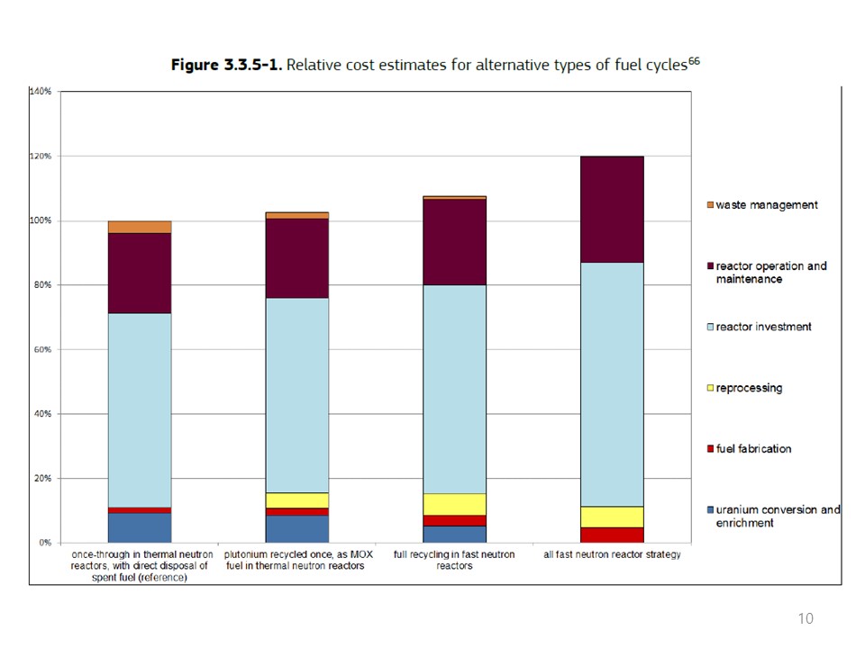
Task: Click the 'full recycling in fast neutron reactors' label
Action: (454, 560)
